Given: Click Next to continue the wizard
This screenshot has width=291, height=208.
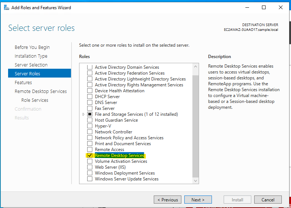Looking at the screenshot, I should pyautogui.click(x=198, y=200).
